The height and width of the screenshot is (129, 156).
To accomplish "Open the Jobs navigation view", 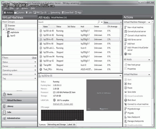I will [x=19, y=112].
